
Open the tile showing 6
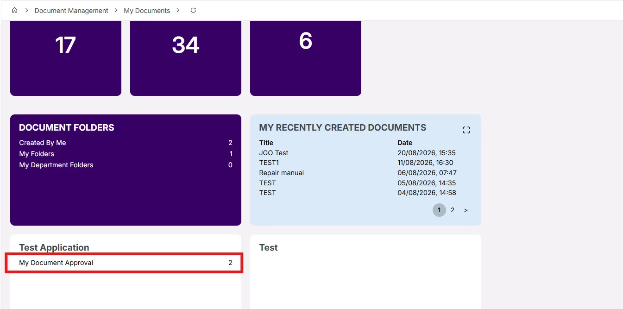[306, 58]
